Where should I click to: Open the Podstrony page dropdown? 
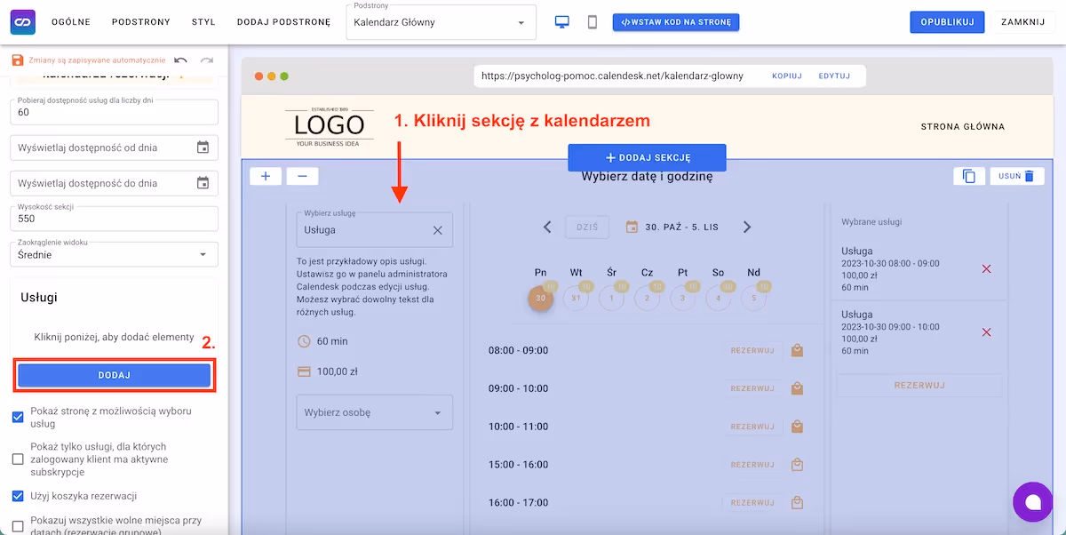[x=441, y=22]
